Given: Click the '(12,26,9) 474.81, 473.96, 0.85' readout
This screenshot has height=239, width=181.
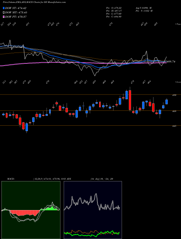Looking at the screenshot, I should point(49,179).
